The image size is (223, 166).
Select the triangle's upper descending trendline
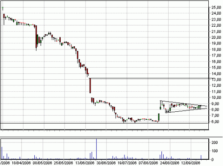(x=184, y=104)
